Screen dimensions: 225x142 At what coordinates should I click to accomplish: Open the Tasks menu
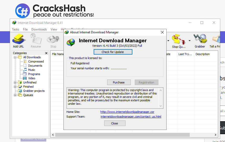click(x=16, y=29)
